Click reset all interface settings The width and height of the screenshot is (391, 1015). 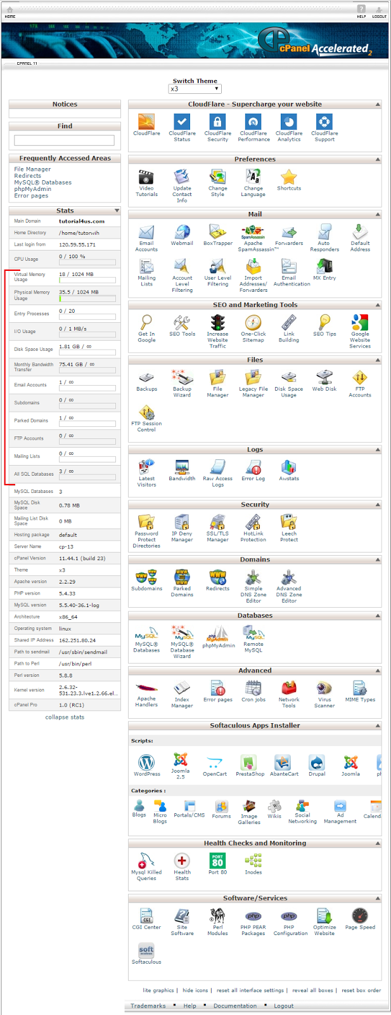[x=250, y=990]
